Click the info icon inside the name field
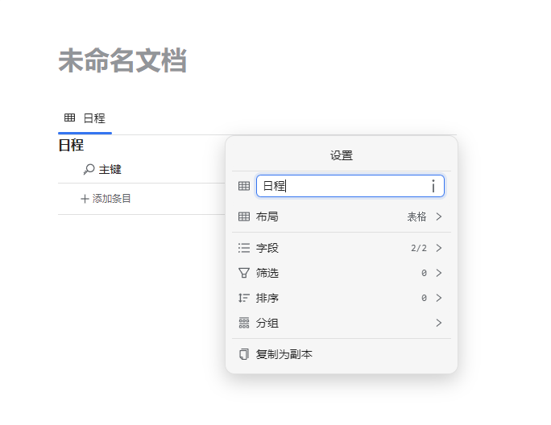The width and height of the screenshot is (551, 425). [x=433, y=186]
